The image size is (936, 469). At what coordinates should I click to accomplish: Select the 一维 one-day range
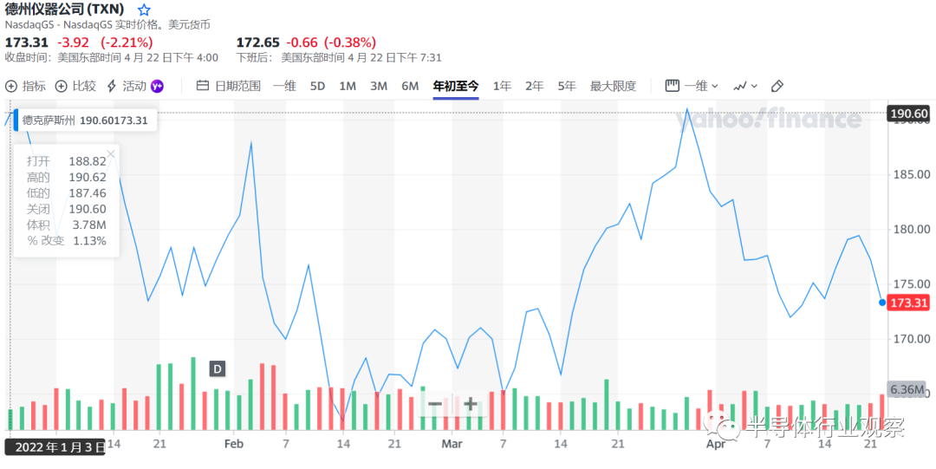284,86
